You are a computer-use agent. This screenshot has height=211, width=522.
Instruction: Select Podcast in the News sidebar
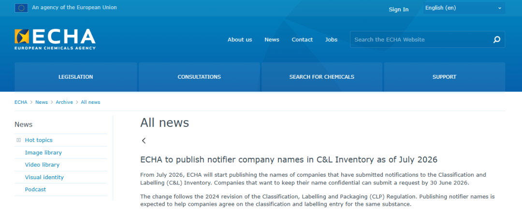point(35,189)
